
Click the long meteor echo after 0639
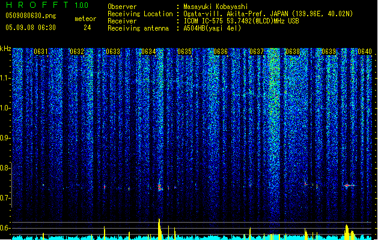pos(349,185)
